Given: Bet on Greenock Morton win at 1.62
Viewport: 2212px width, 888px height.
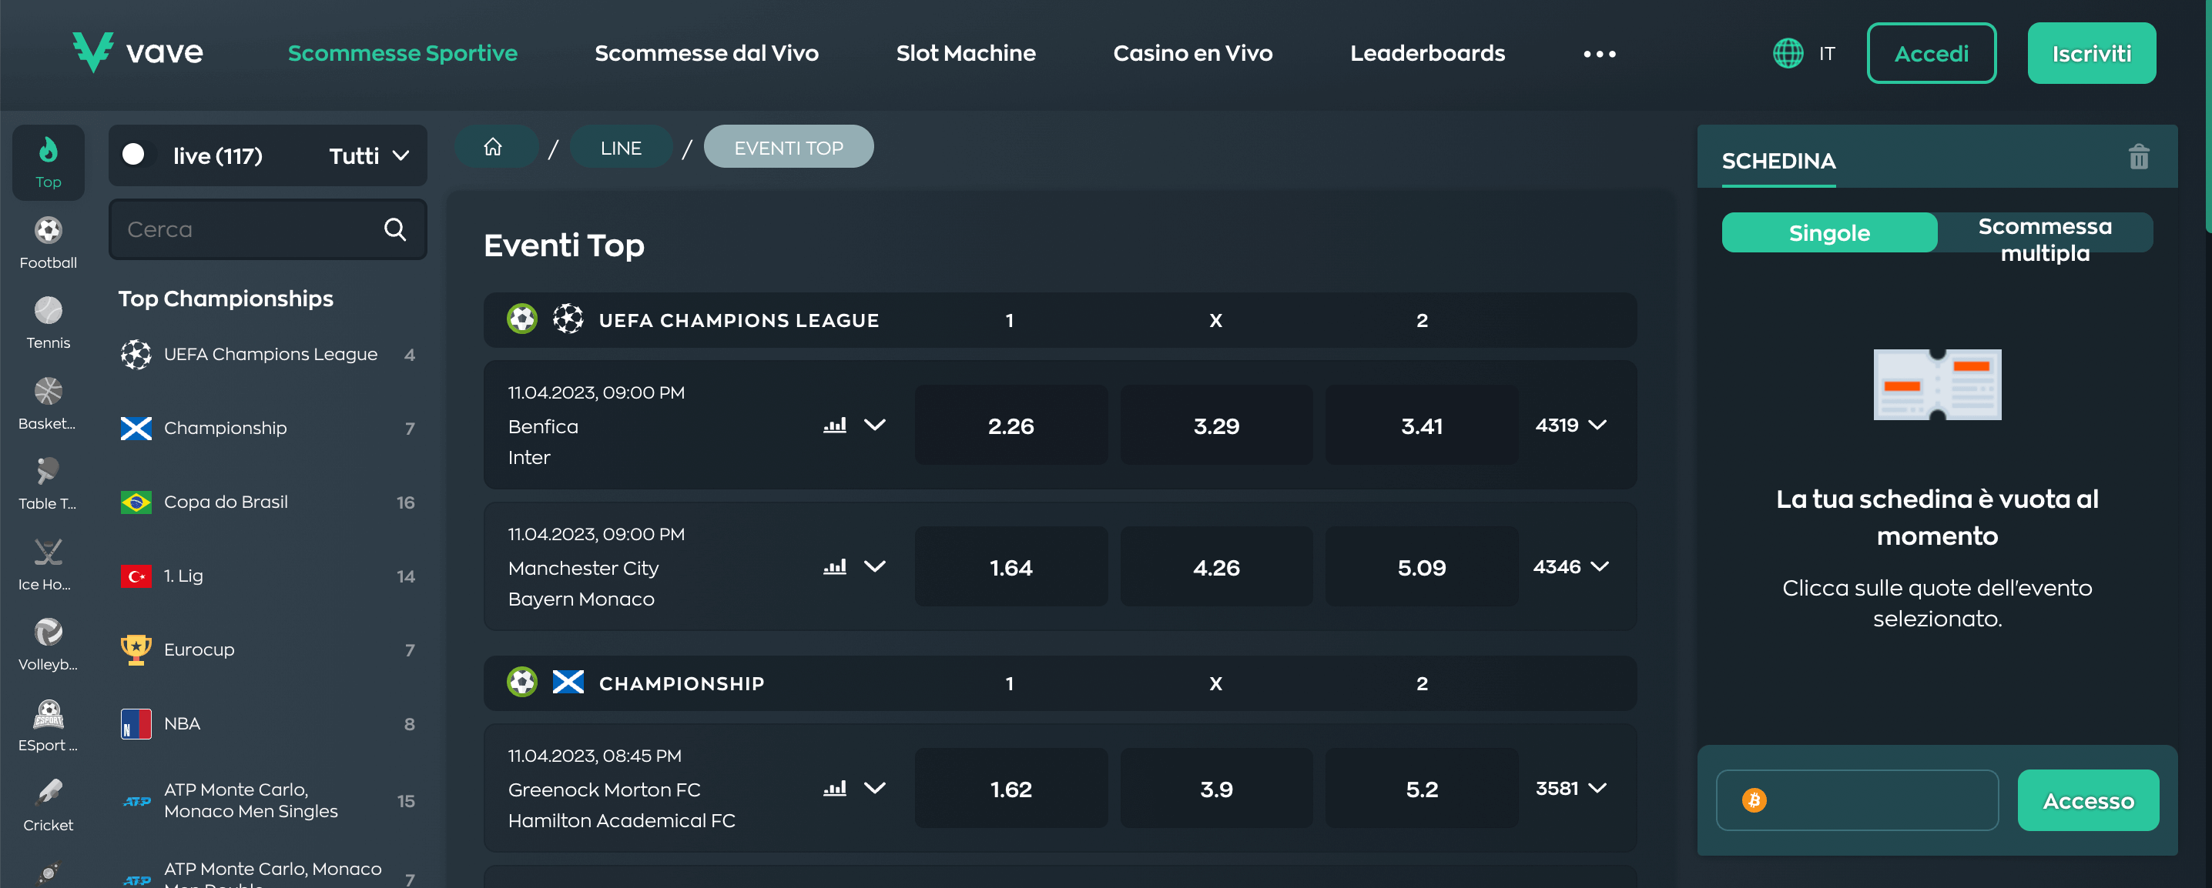Looking at the screenshot, I should tap(1010, 788).
